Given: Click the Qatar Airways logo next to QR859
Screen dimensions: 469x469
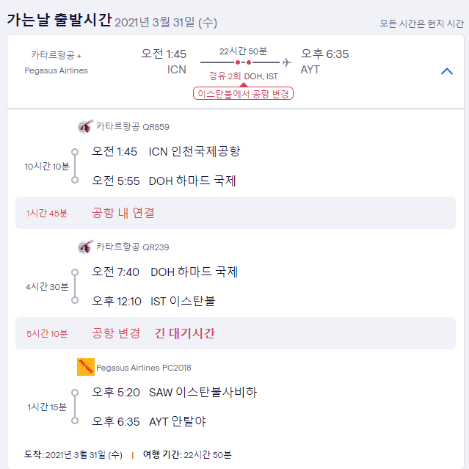Looking at the screenshot, I should (86, 126).
